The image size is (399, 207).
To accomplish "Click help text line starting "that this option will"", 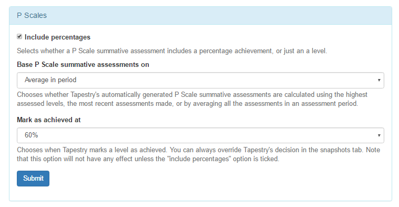I will (148, 159).
